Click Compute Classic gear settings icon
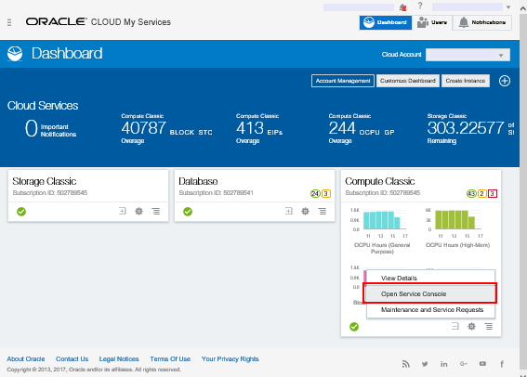527x377 pixels. pos(471,326)
